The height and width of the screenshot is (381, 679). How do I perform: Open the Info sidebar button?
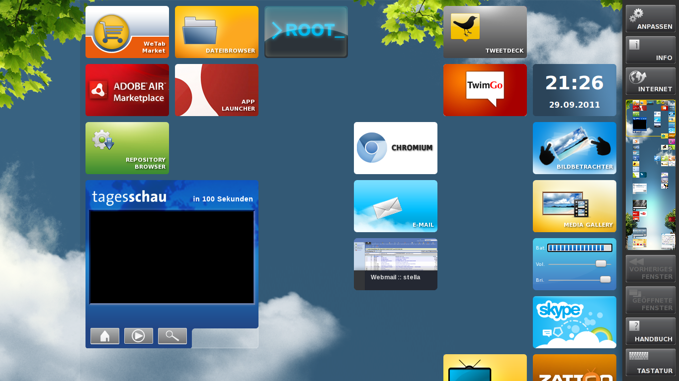651,50
